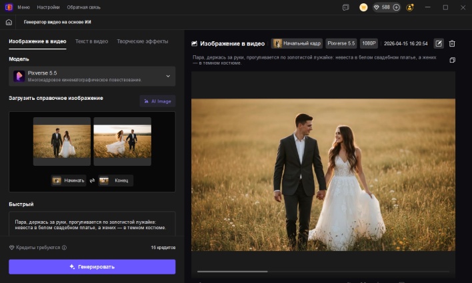Go to home via house icon
The width and height of the screenshot is (472, 283).
coord(9,22)
